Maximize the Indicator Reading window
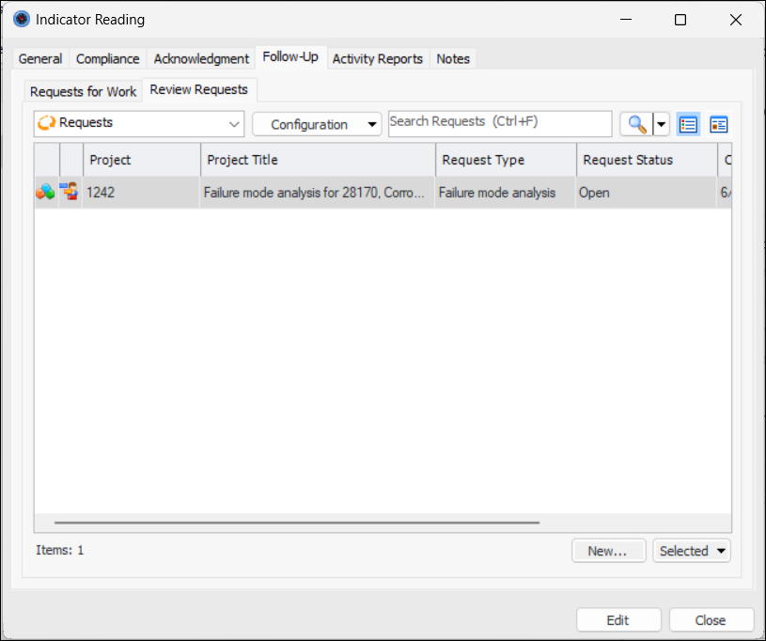This screenshot has width=766, height=641. (680, 20)
